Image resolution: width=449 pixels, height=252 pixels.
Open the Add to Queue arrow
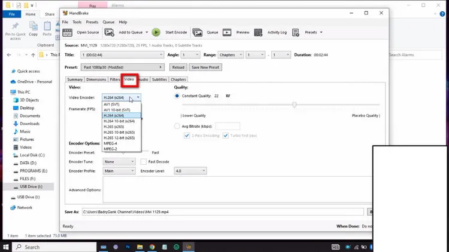(147, 32)
